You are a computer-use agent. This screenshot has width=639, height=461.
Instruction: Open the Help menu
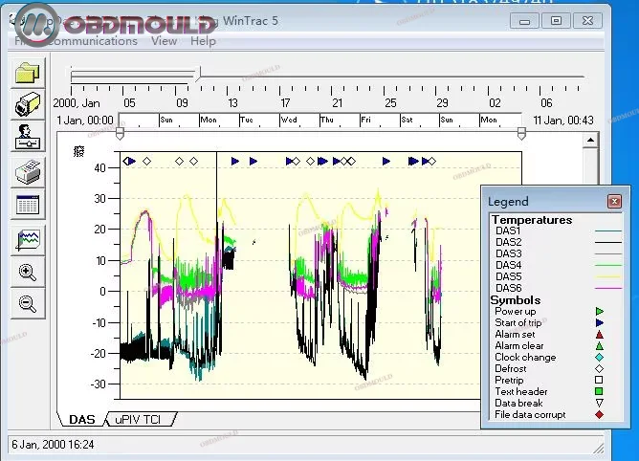click(203, 41)
